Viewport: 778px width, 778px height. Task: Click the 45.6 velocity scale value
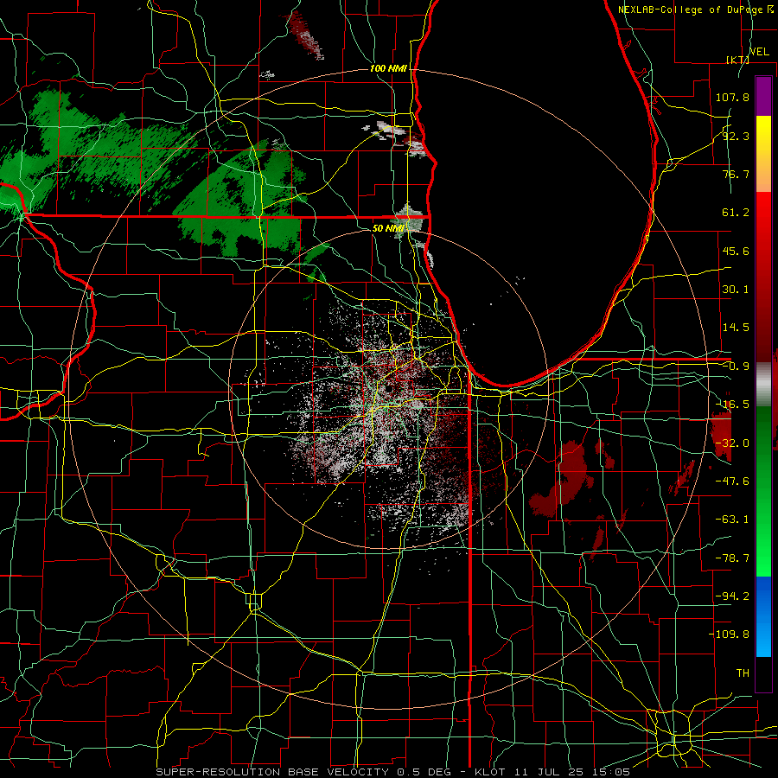tap(736, 251)
